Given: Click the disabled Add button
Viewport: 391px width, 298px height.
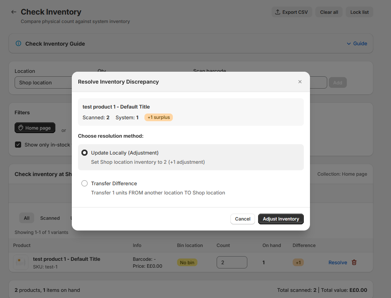Looking at the screenshot, I should 338,83.
